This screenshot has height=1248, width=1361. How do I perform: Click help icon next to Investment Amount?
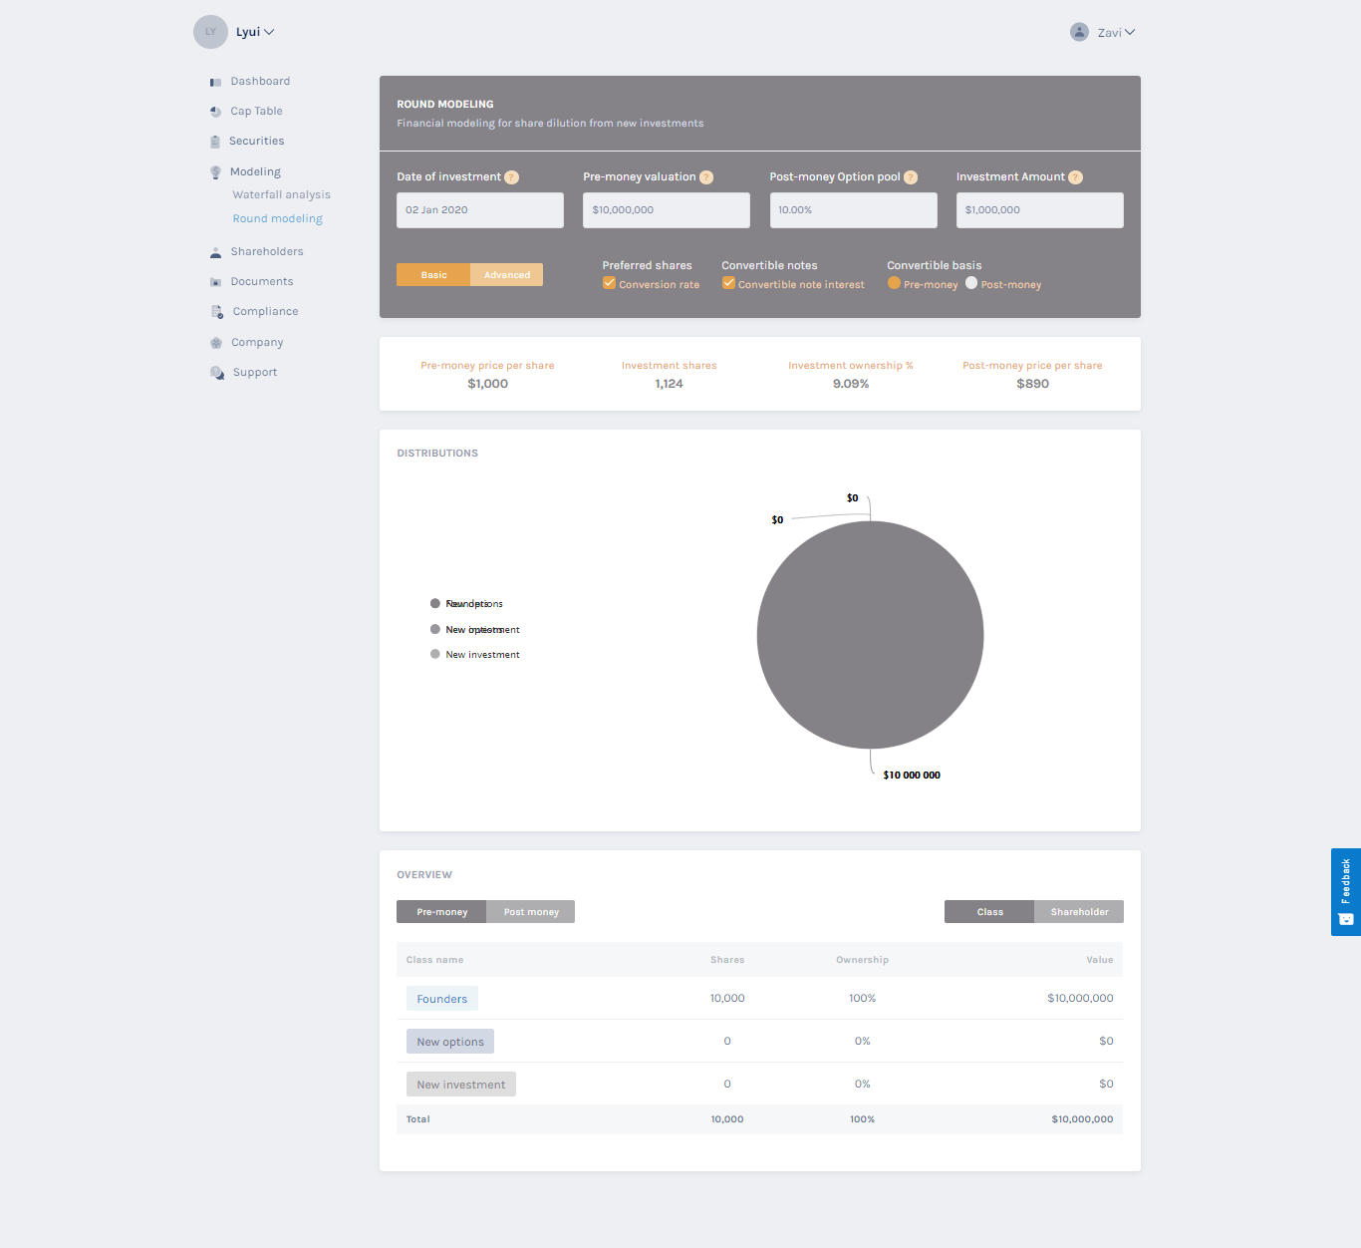click(1075, 177)
